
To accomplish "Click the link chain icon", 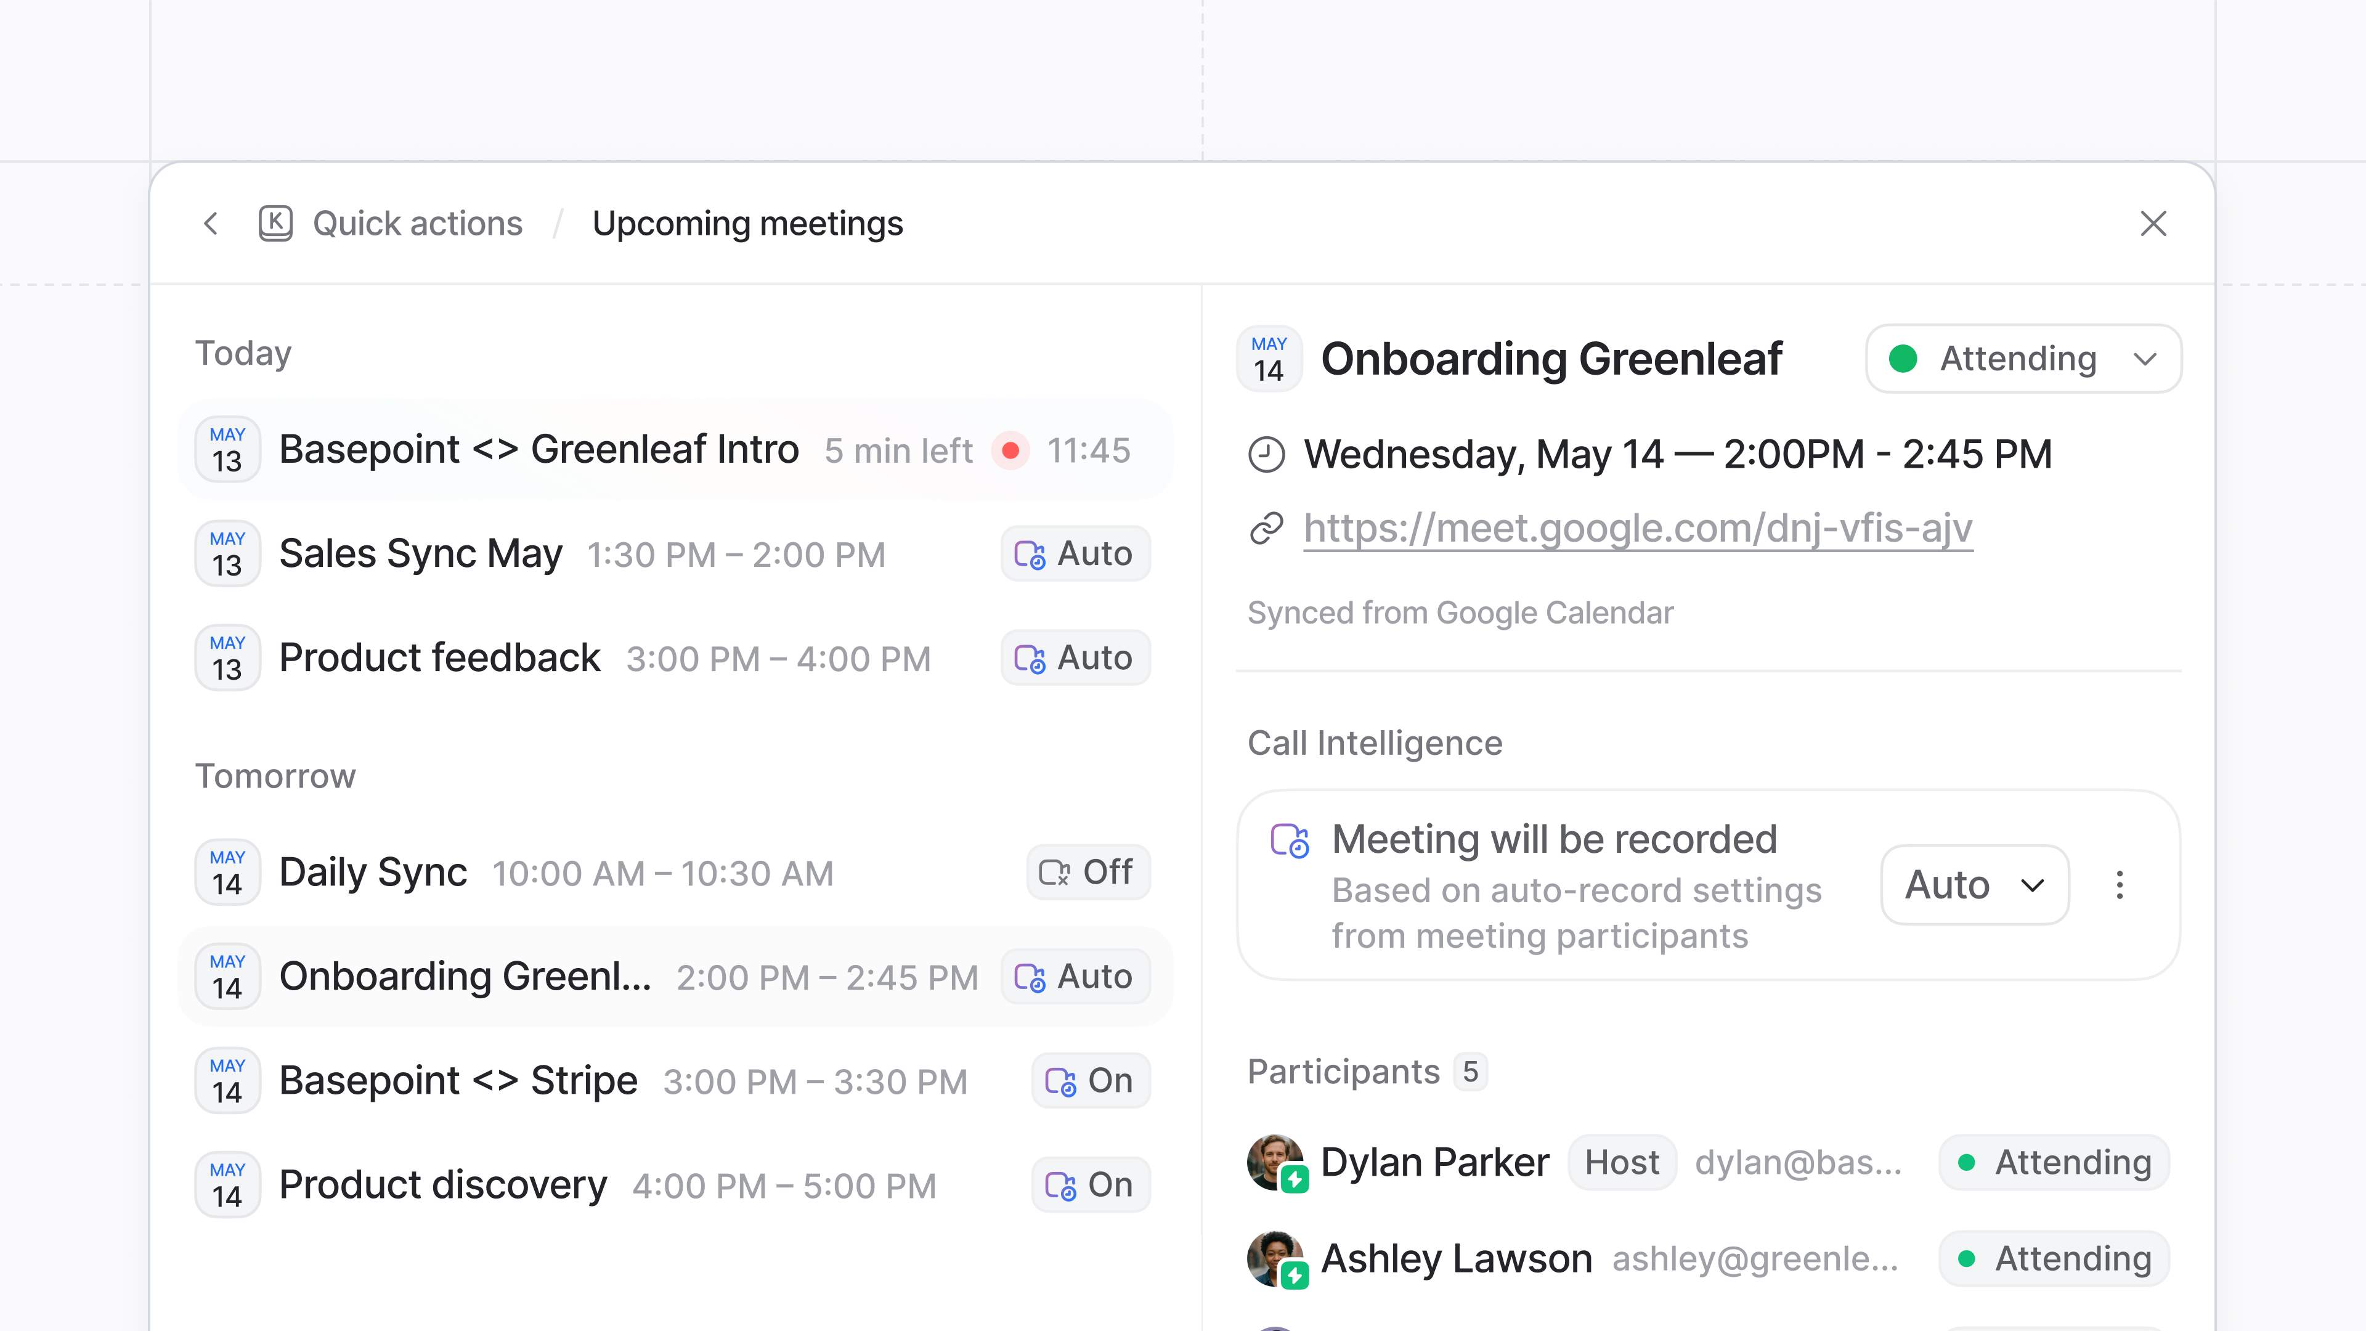I will 1267,528.
